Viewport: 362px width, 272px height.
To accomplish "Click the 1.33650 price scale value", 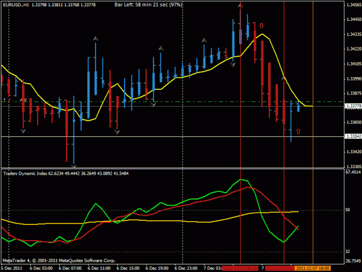I will tap(354, 122).
